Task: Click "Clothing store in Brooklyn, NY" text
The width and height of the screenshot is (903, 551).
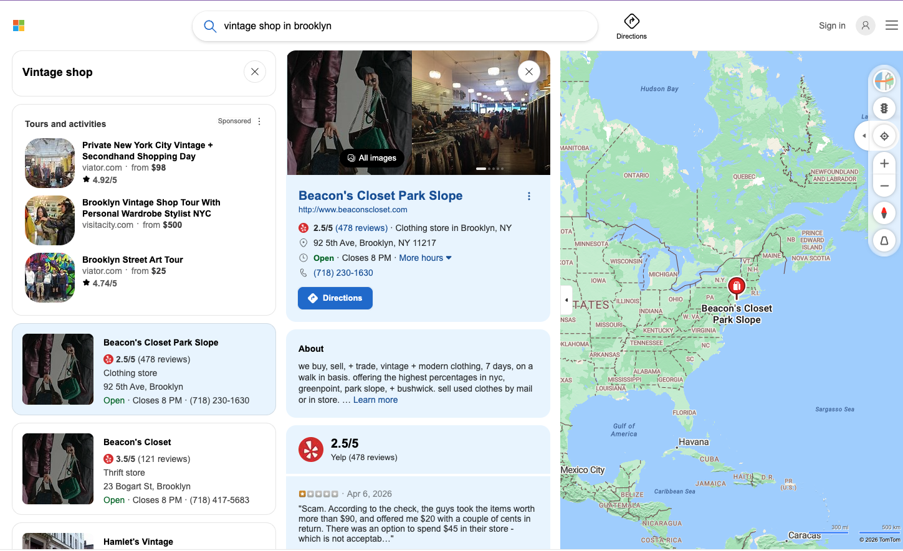Action: [454, 228]
